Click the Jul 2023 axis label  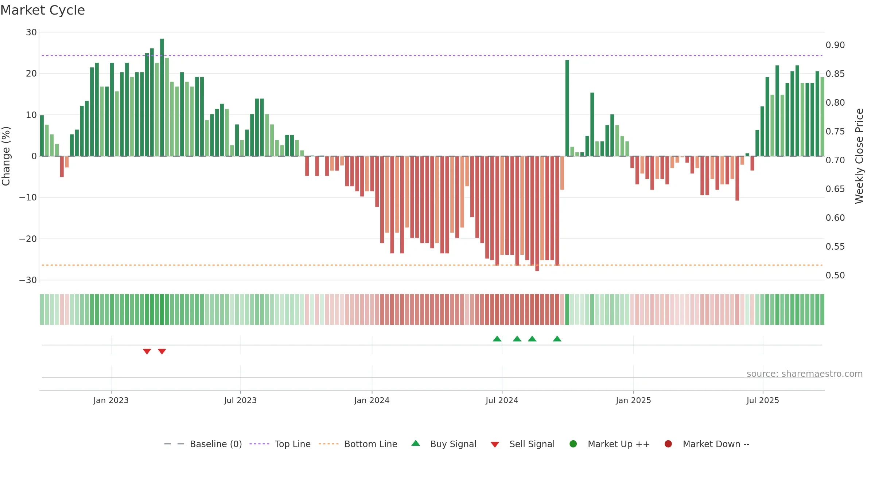(240, 400)
